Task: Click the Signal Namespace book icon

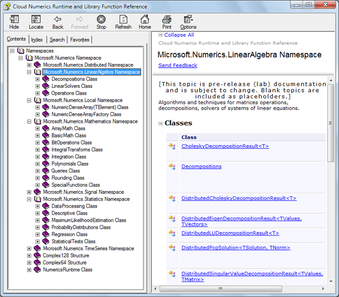Action: 38,192
